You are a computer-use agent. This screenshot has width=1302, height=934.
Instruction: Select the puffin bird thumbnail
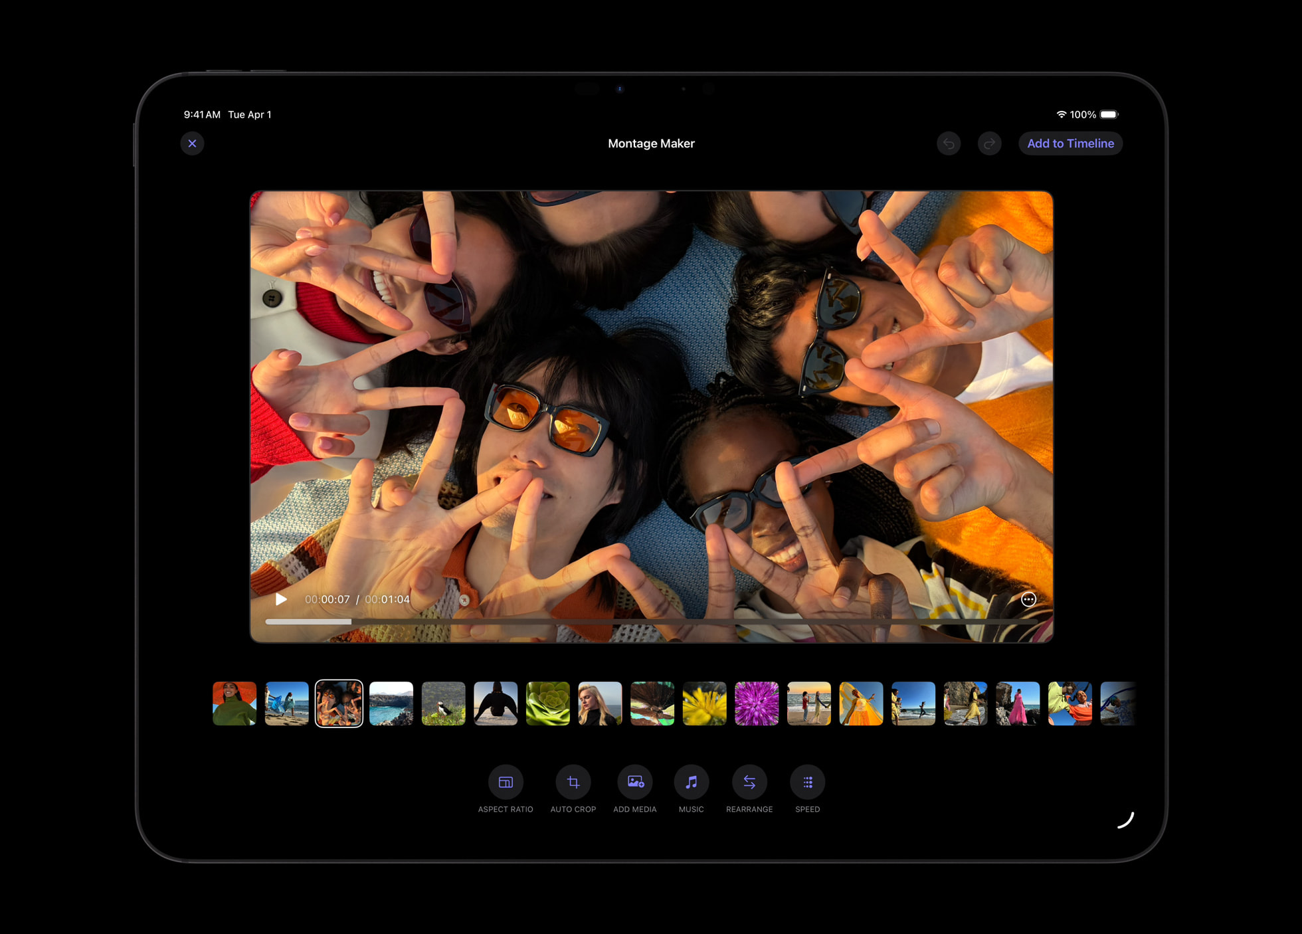[443, 704]
